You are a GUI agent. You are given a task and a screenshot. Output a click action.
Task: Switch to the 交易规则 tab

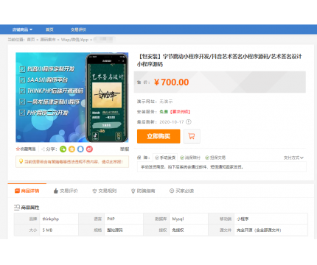(x=105, y=191)
